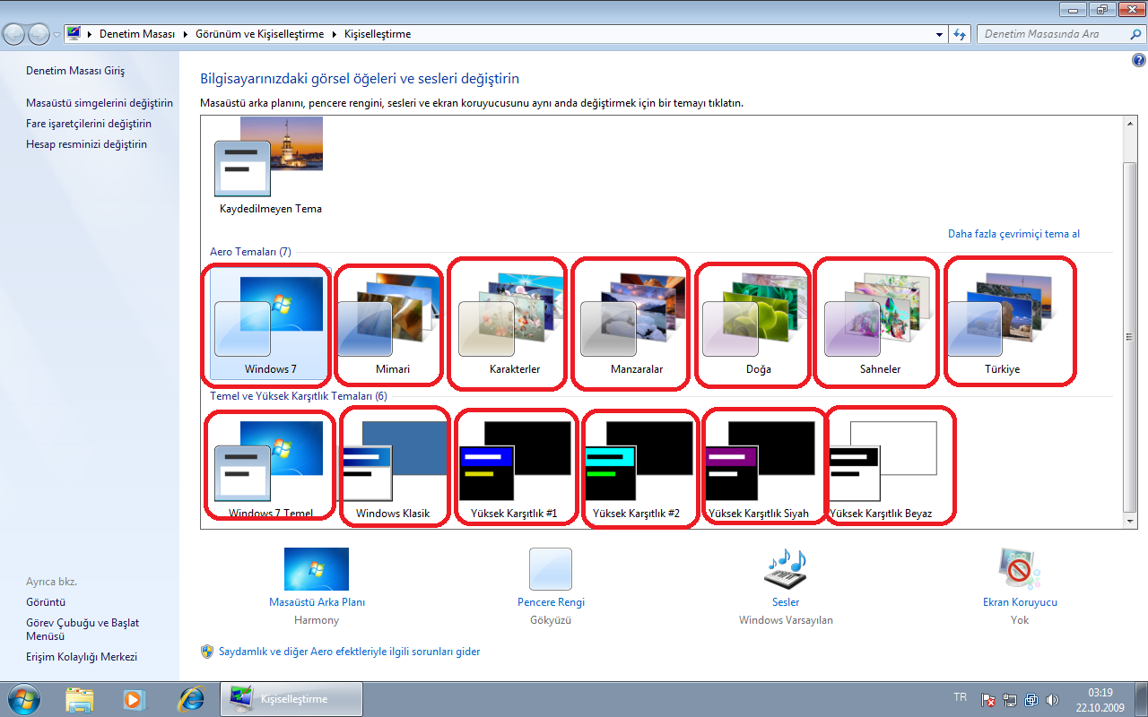The width and height of the screenshot is (1148, 717).
Task: Click Denetim Masası breadcrumb
Action: pyautogui.click(x=137, y=34)
